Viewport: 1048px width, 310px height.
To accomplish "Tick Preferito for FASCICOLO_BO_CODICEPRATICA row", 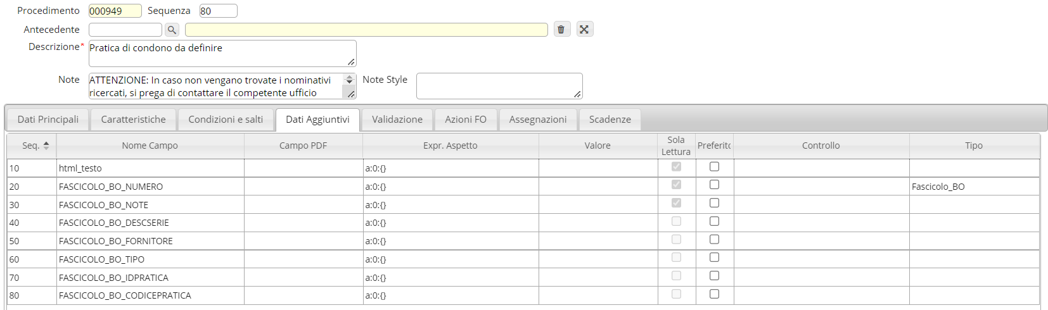I will pyautogui.click(x=714, y=294).
